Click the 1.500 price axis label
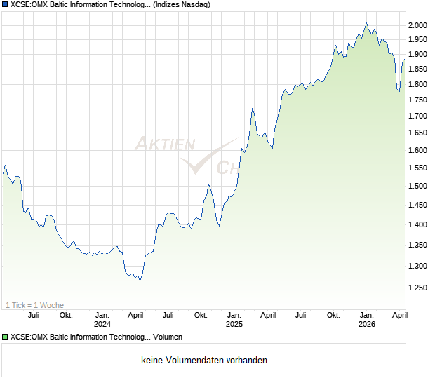This screenshot has height=383, width=435. tap(417, 186)
